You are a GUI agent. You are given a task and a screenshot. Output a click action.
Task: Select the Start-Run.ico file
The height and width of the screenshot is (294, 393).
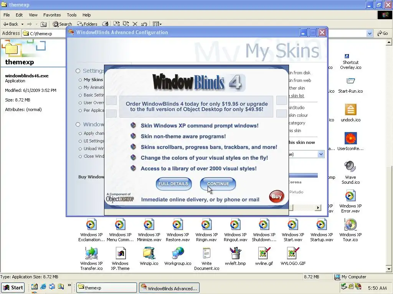tap(350, 85)
